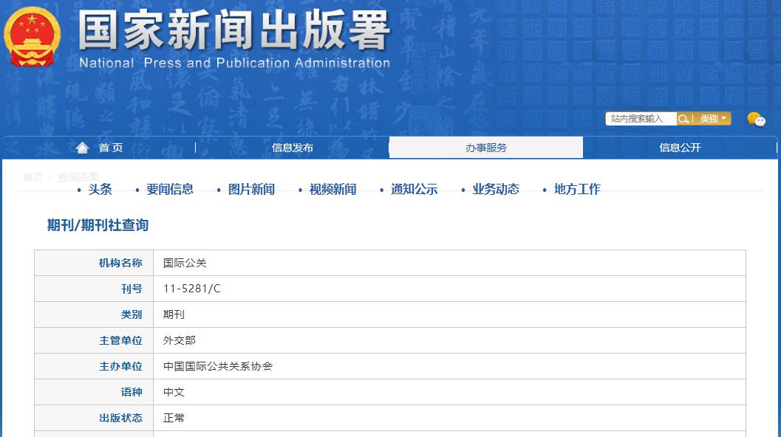Open the 信息公开 navigation tab
This screenshot has height=437, width=781.
[680, 148]
